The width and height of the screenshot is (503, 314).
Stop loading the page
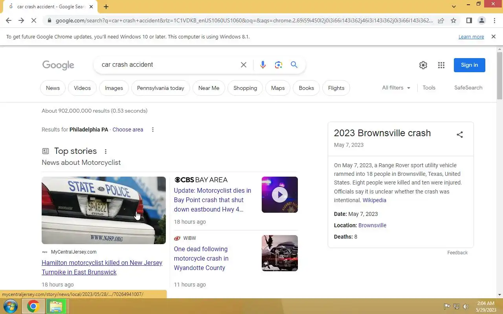tap(34, 20)
